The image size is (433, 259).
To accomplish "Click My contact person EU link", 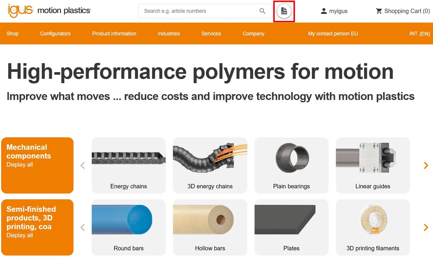I will click(333, 34).
